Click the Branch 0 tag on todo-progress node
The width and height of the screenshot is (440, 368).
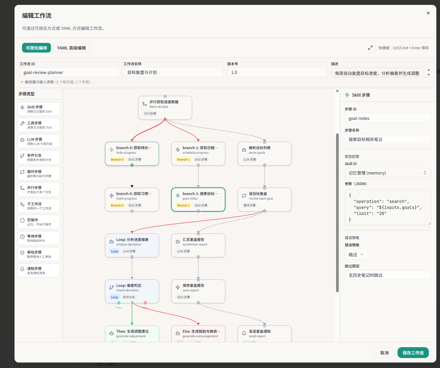pyautogui.click(x=117, y=159)
